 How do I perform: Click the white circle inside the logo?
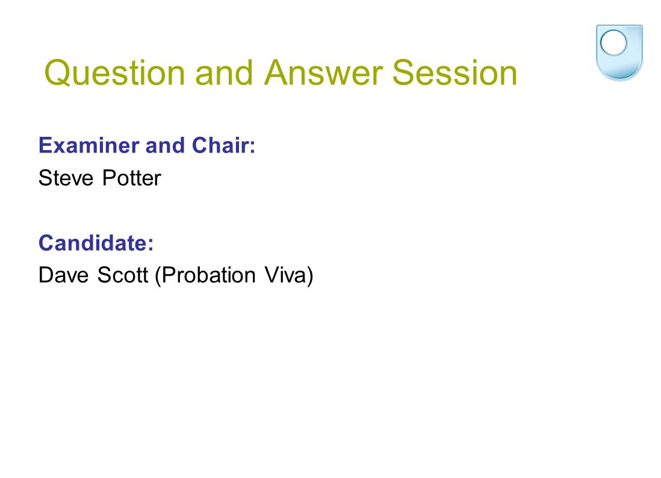[x=614, y=43]
